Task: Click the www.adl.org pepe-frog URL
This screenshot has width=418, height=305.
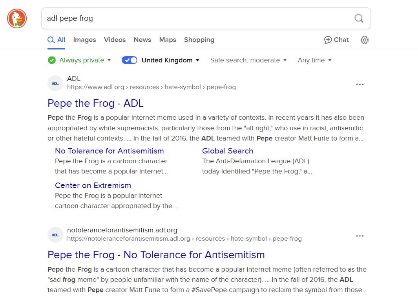Action: pyautogui.click(x=152, y=87)
